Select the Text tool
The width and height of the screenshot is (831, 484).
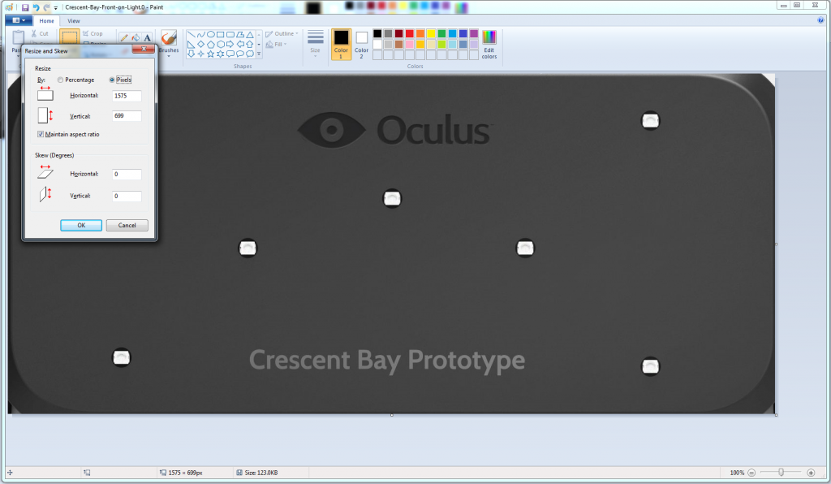coord(148,37)
